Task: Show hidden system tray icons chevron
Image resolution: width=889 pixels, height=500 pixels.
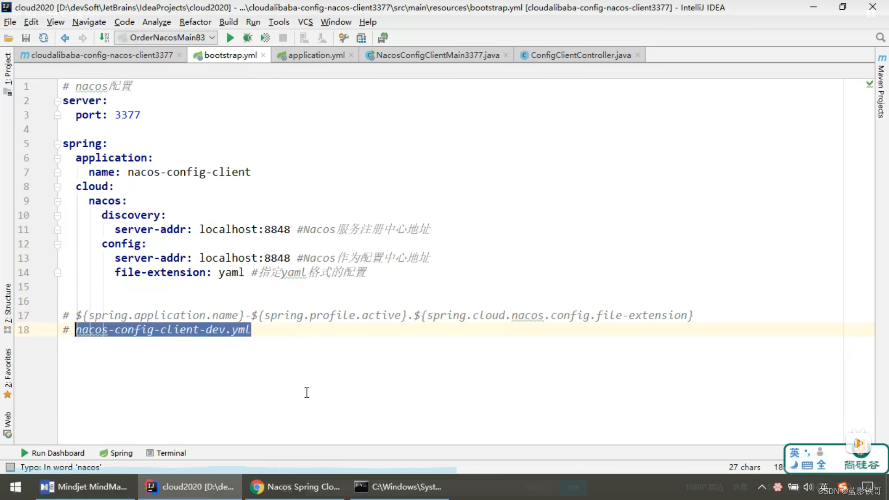Action: point(762,487)
